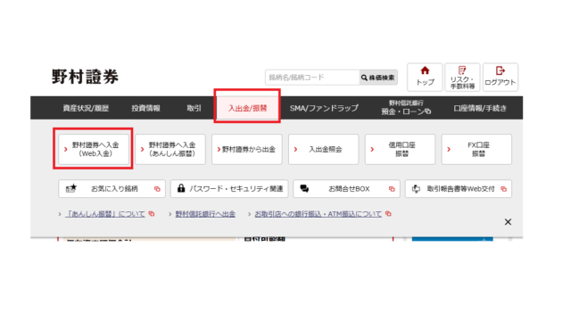
Task: Focus the 銘柄名/銘柄コード search field
Action: pos(312,78)
